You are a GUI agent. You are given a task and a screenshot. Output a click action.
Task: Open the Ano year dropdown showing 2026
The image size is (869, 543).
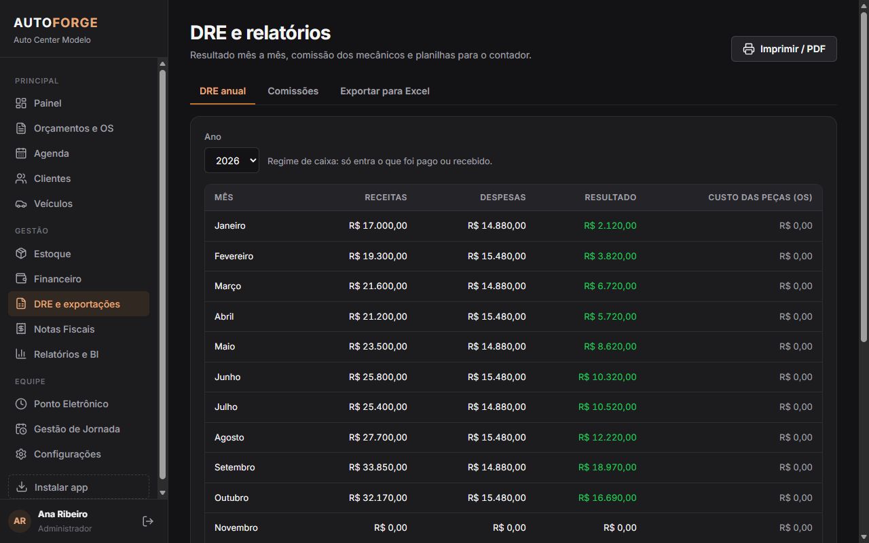click(x=232, y=160)
